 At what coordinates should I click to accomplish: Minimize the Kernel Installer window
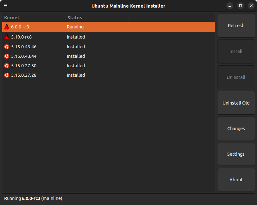(230, 6)
